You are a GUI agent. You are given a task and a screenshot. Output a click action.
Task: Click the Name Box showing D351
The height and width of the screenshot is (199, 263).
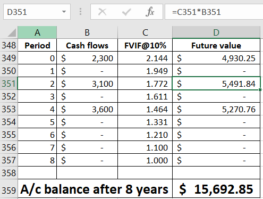[37, 12]
